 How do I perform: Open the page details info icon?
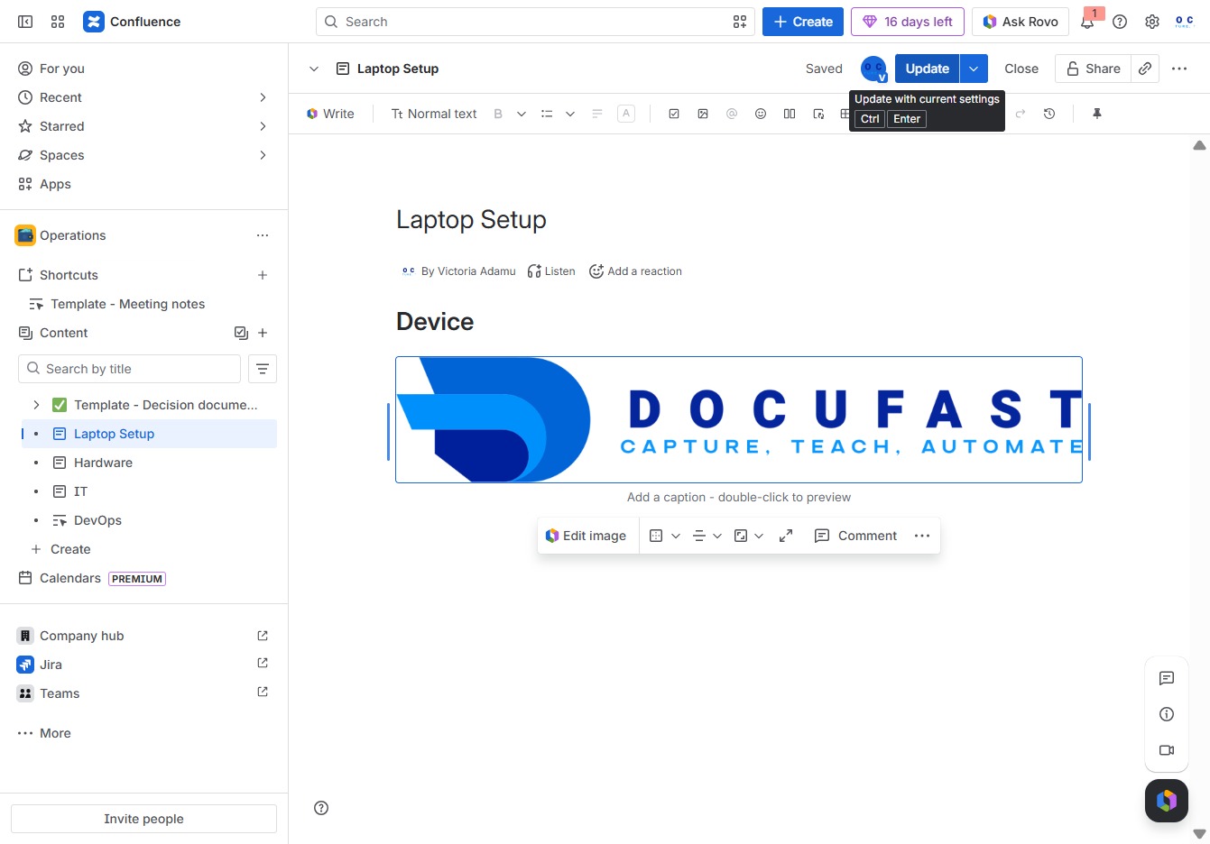point(1167,714)
